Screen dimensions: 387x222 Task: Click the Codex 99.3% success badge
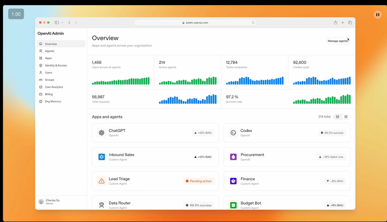coord(332,133)
